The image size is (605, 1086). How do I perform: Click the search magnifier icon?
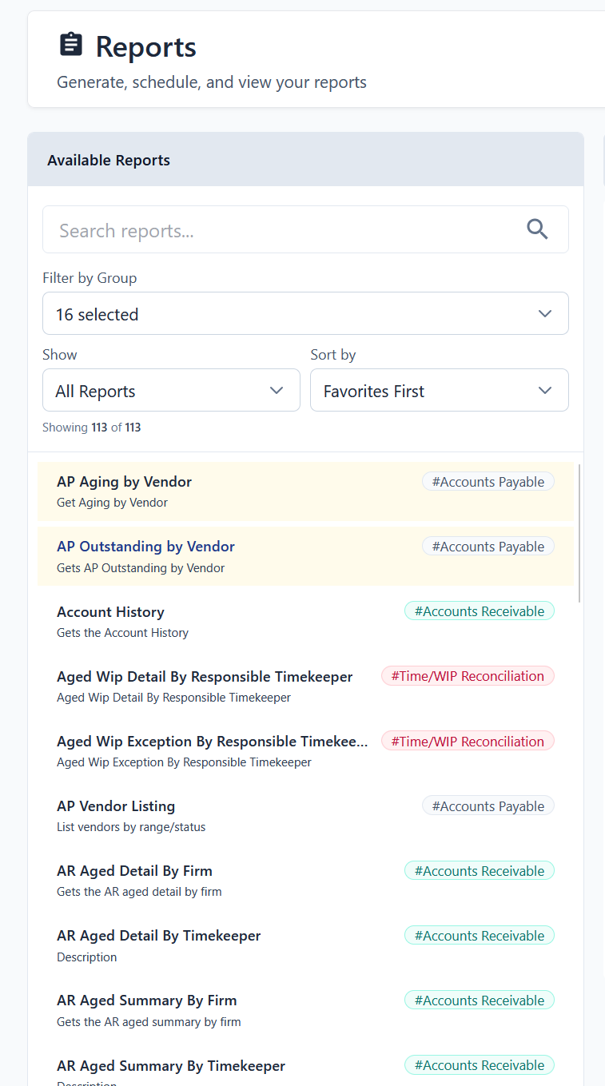(537, 230)
